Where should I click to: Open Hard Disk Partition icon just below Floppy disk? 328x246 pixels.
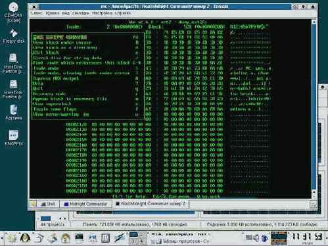click(x=13, y=63)
